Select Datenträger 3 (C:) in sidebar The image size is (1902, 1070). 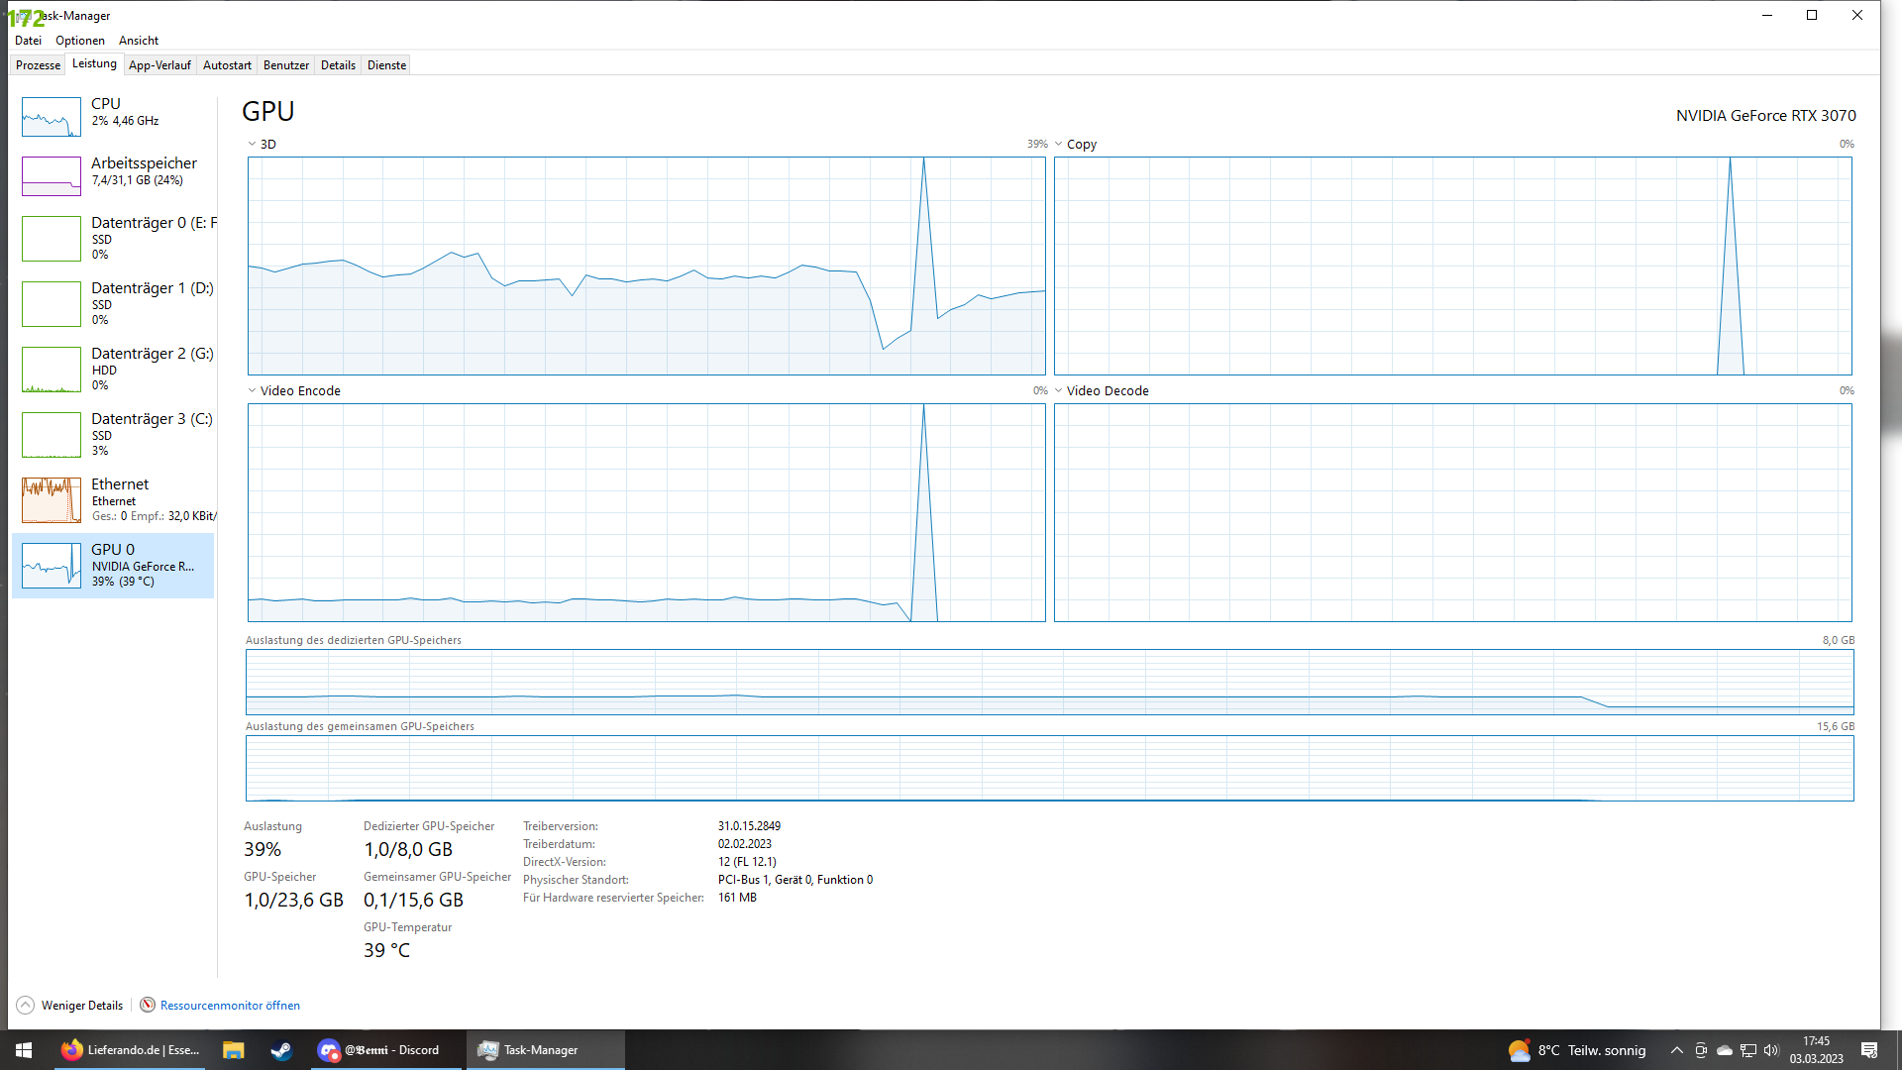pos(152,419)
